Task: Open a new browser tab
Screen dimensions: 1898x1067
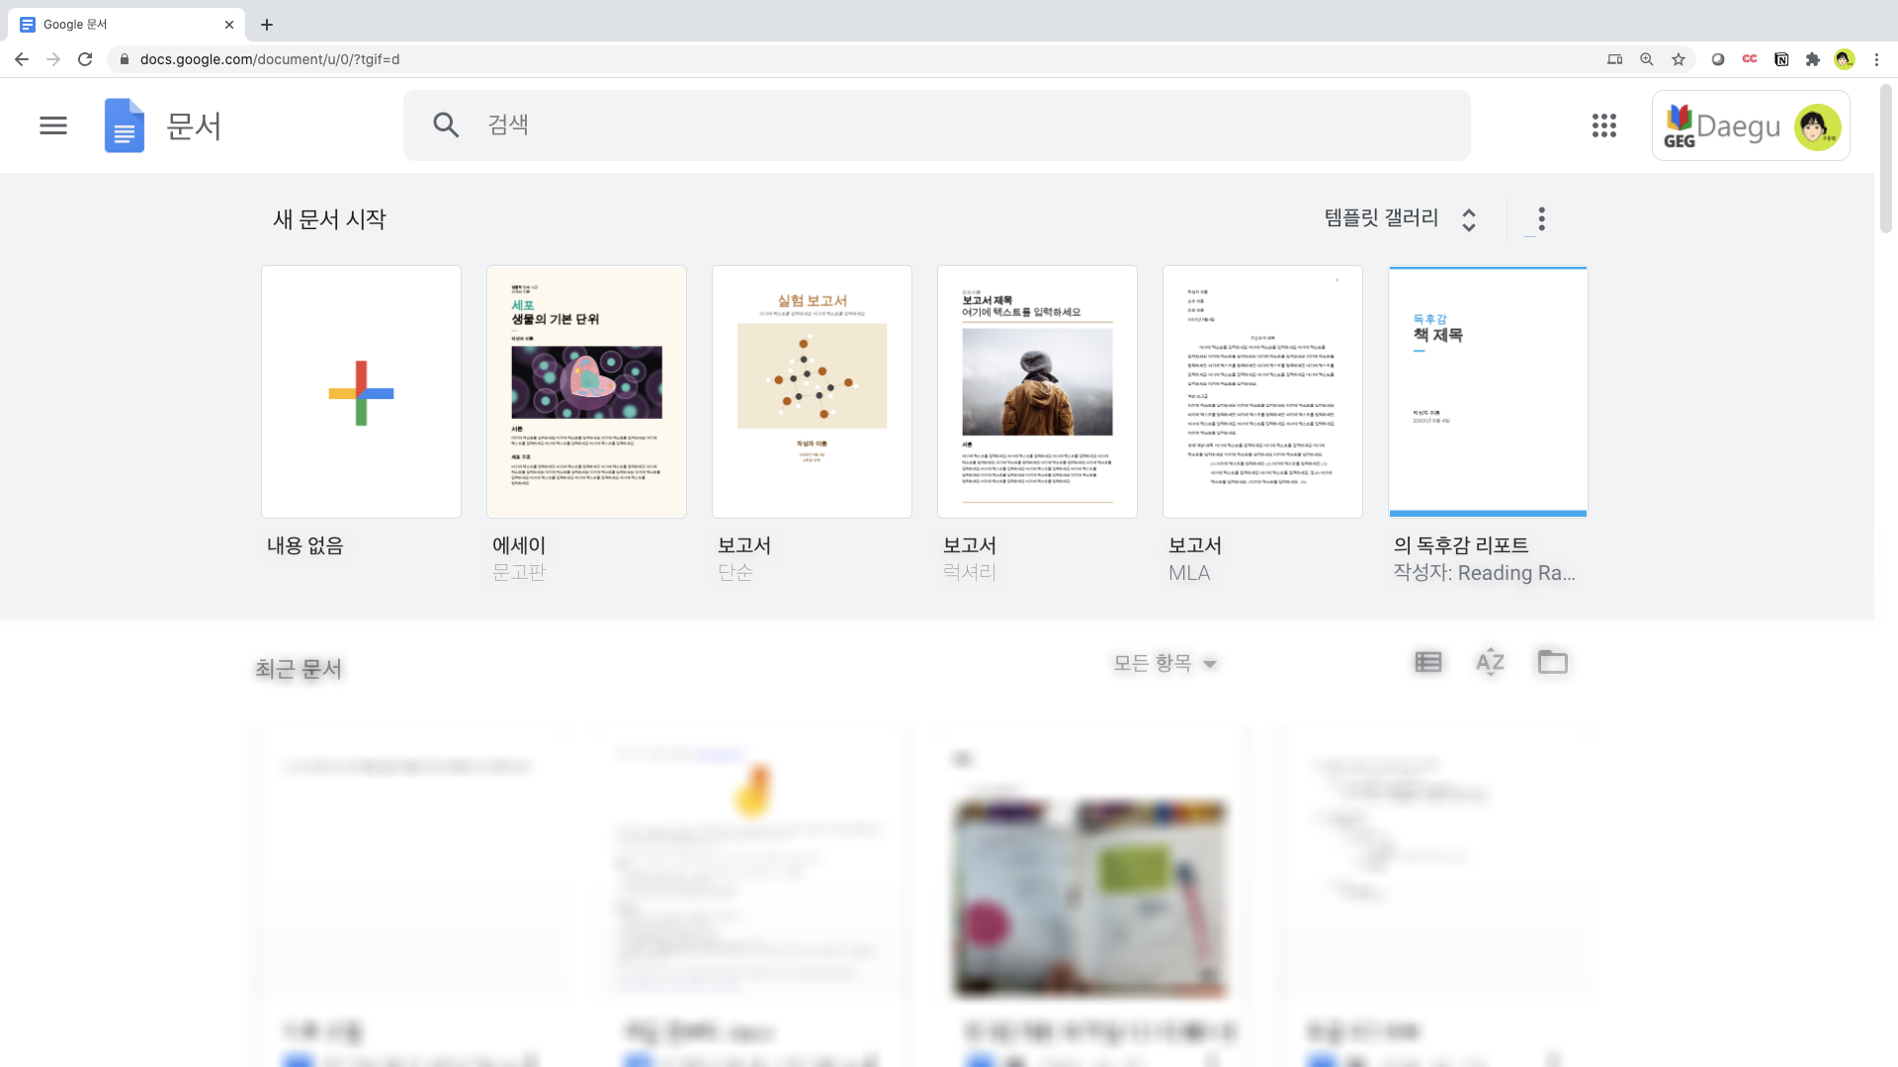Action: (267, 25)
